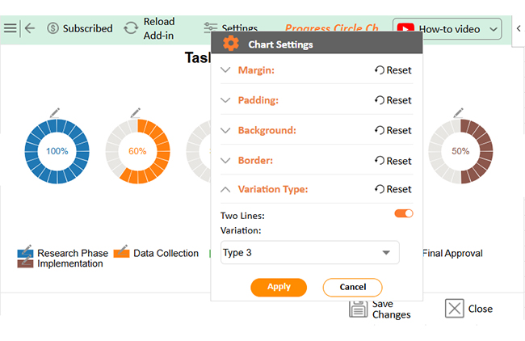Screen dimensions: 525x341
Task: Click the Reload Add-in icon
Action: [x=131, y=28]
